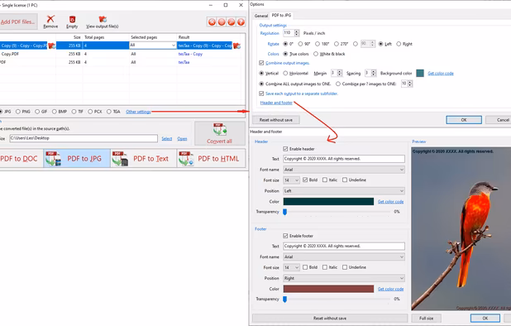Open the Header Font name dropdown

pos(344,170)
